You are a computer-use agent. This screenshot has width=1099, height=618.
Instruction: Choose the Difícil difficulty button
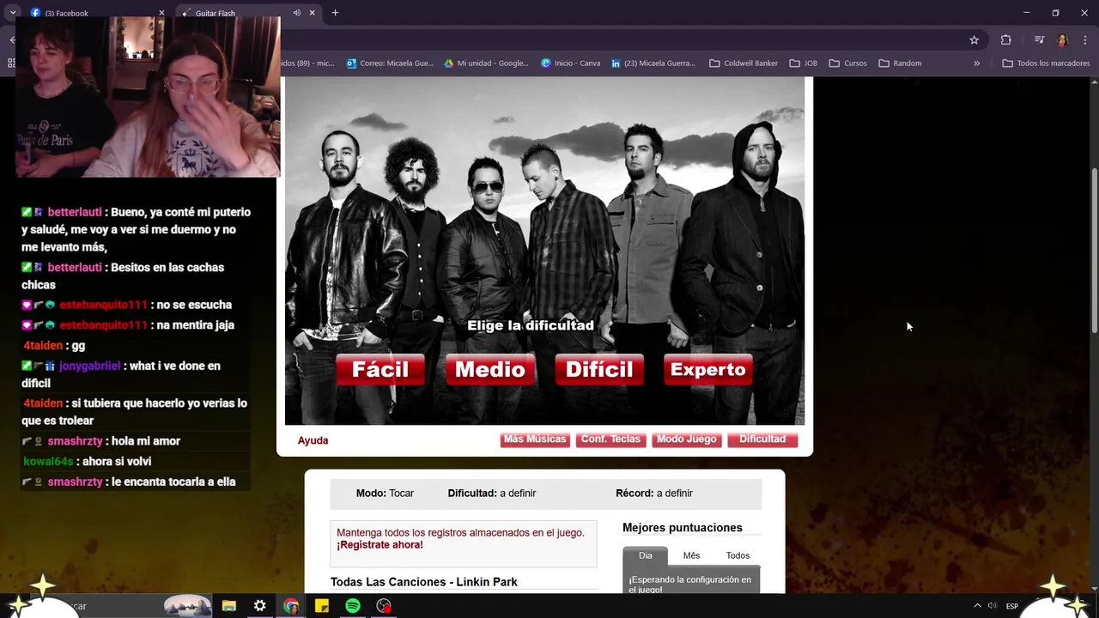click(x=599, y=370)
